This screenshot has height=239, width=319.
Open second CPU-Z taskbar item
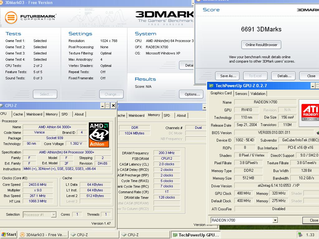[x=145, y=235]
